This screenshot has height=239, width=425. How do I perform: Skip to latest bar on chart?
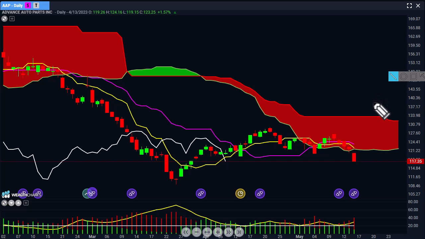[x=239, y=232]
